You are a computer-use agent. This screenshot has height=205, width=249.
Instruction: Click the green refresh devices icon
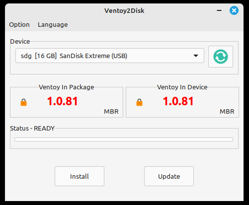pos(221,57)
